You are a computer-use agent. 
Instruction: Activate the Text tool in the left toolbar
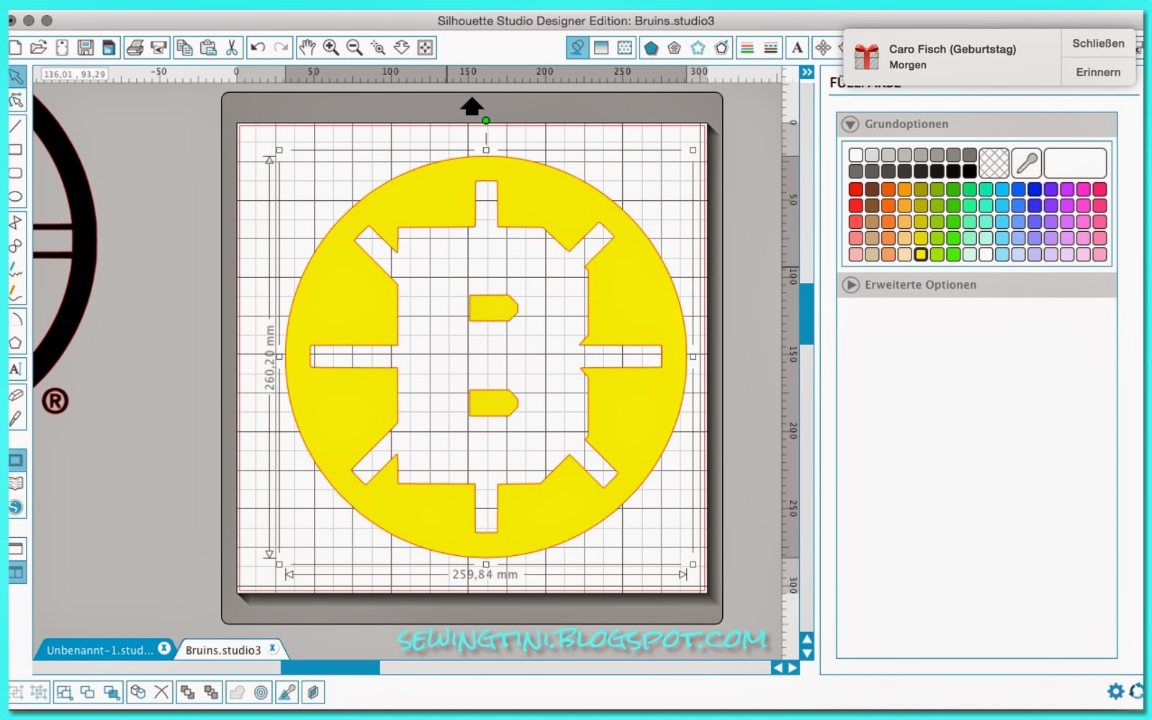click(x=16, y=369)
